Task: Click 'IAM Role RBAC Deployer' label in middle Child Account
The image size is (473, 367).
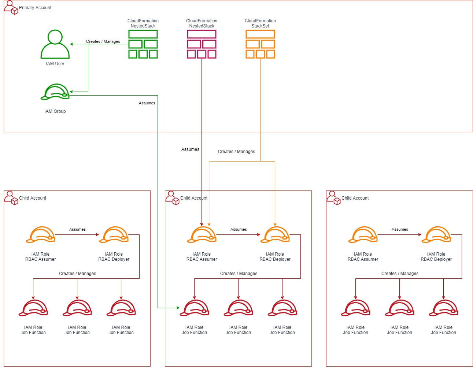Action: 275,257
